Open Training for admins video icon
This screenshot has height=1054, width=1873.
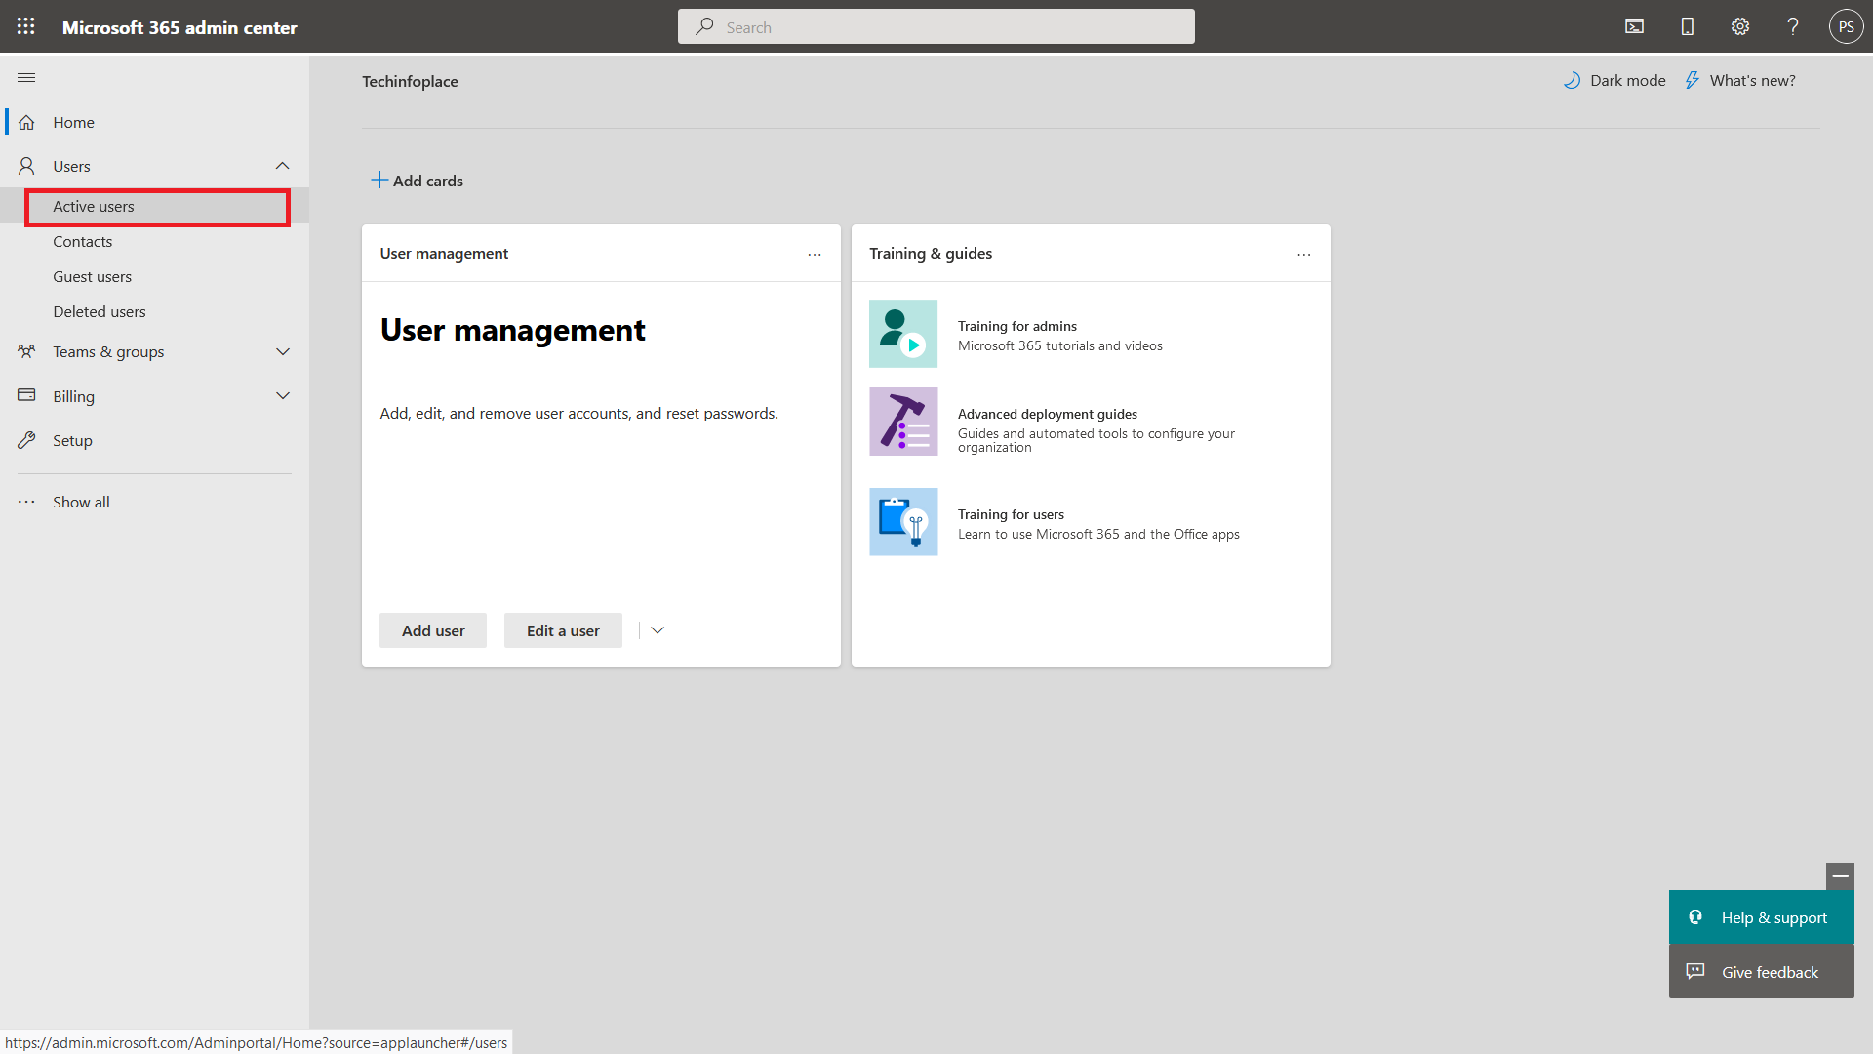(902, 334)
